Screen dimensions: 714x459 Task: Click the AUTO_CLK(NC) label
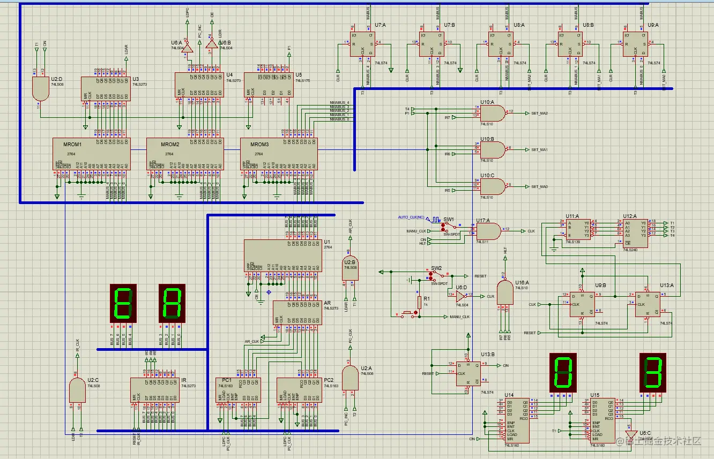pos(412,217)
